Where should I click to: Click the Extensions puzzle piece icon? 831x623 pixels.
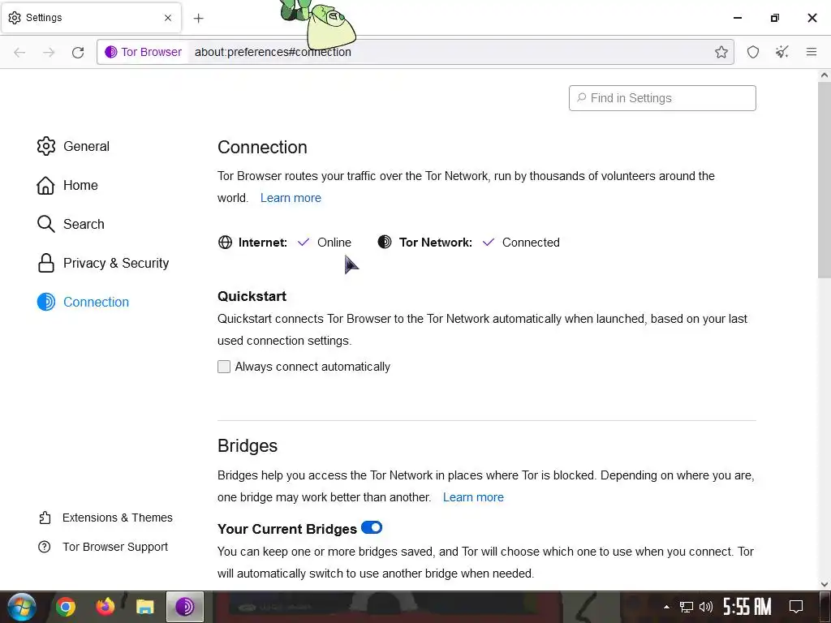tap(45, 518)
